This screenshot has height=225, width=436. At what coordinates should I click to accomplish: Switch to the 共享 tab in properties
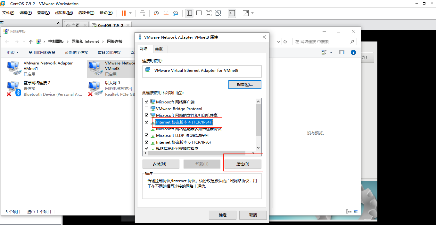159,49
